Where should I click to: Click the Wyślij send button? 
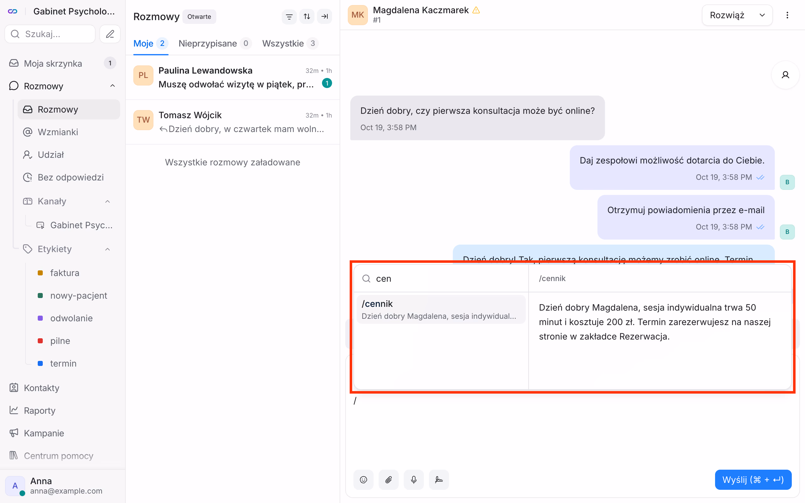tap(753, 479)
